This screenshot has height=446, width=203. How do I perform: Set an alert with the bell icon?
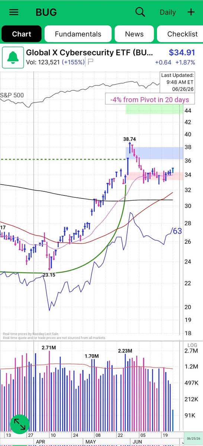[x=13, y=57]
